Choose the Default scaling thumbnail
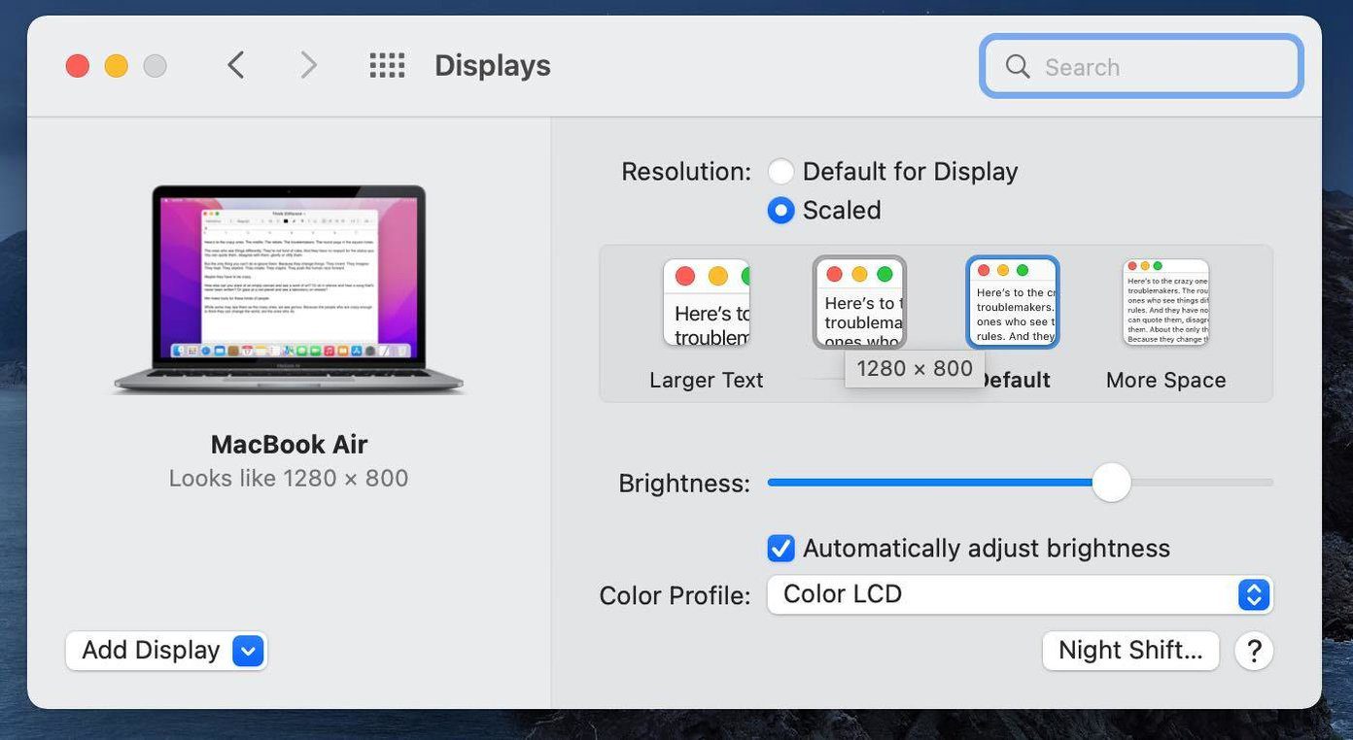Screen dimensions: 1353x740 [1013, 302]
